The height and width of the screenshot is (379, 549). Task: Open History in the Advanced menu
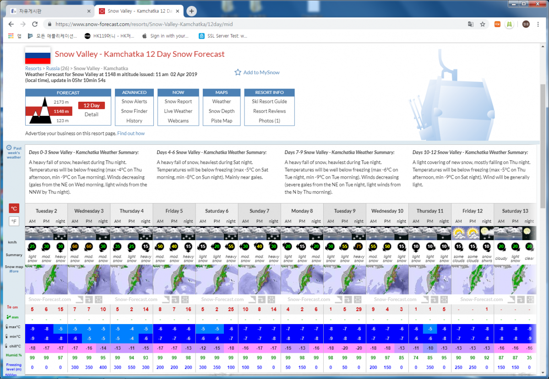click(135, 121)
